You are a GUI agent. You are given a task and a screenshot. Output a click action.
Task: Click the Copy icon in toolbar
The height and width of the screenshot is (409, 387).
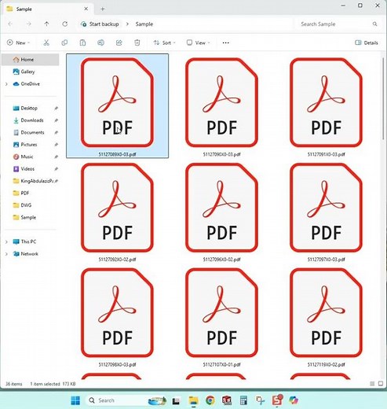(x=64, y=42)
